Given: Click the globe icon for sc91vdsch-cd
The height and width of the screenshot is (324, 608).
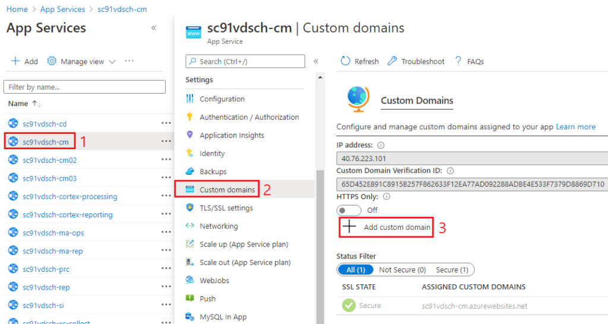Looking at the screenshot, I should (13, 123).
